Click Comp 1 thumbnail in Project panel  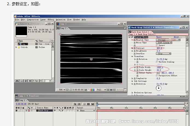21,32
